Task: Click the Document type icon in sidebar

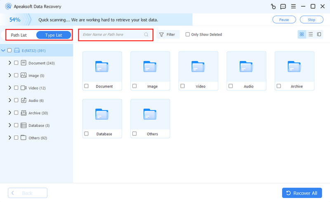Action: (x=24, y=63)
